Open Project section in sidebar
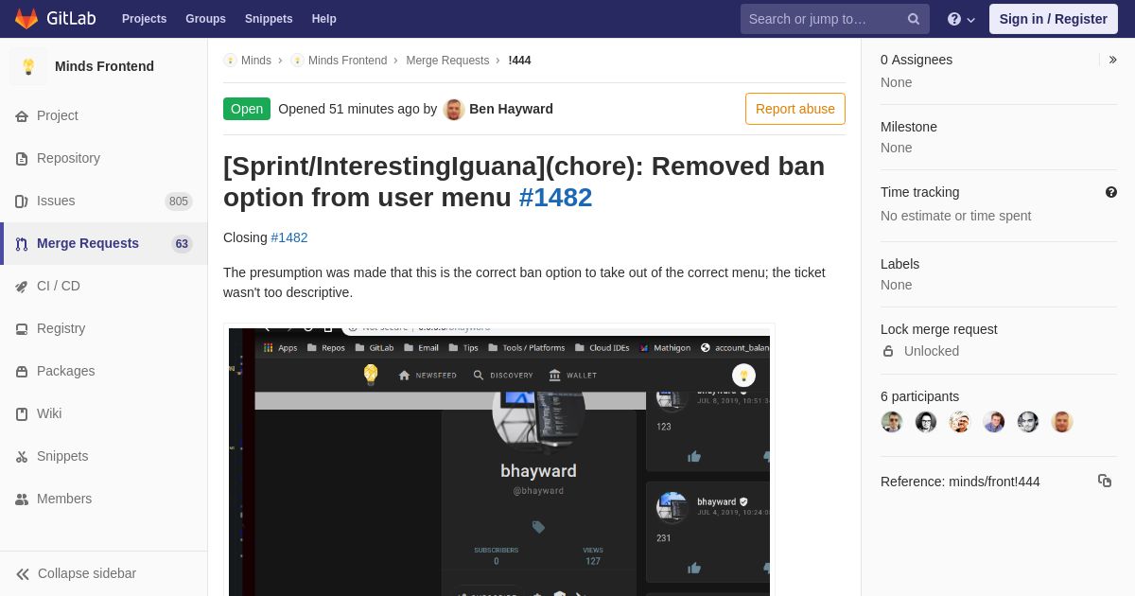This screenshot has width=1135, height=596. click(x=58, y=115)
